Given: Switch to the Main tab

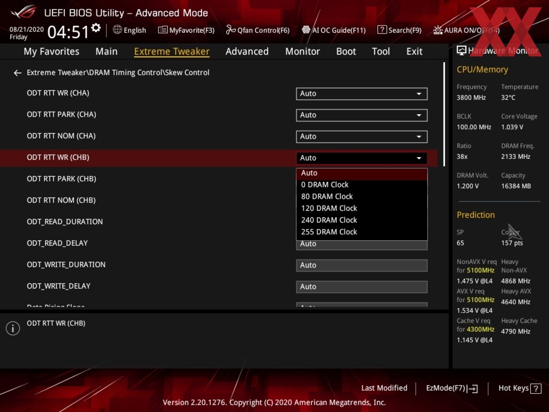Looking at the screenshot, I should click(x=107, y=51).
